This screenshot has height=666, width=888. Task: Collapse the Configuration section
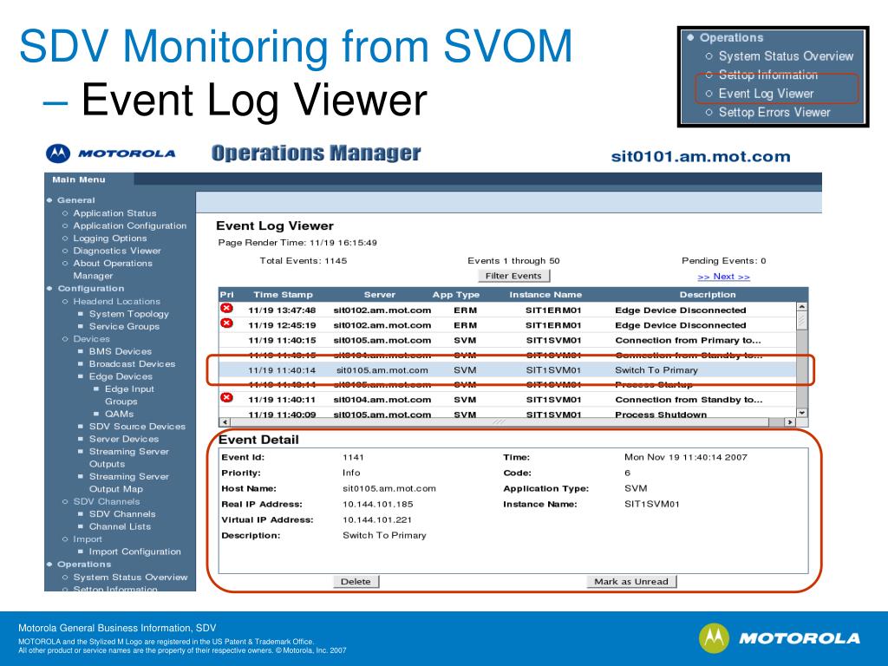pos(90,288)
